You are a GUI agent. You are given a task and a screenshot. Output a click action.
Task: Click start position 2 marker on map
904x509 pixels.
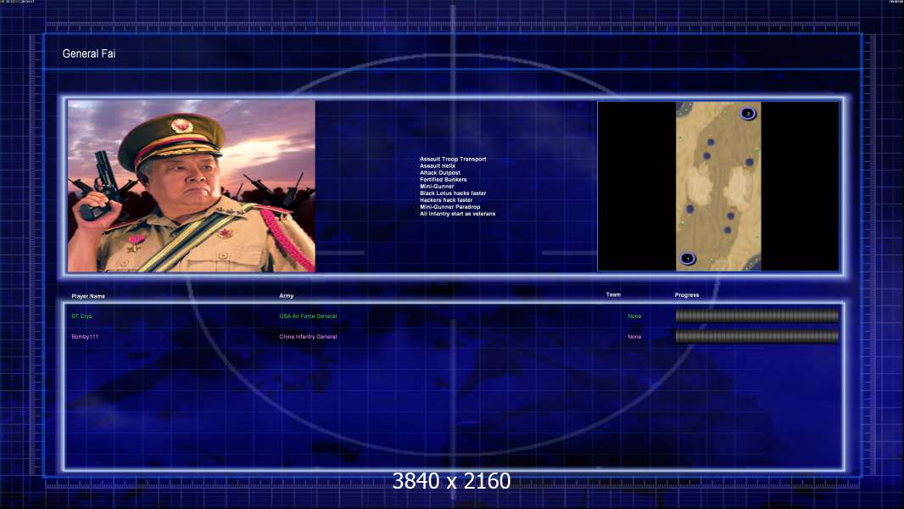pos(748,114)
